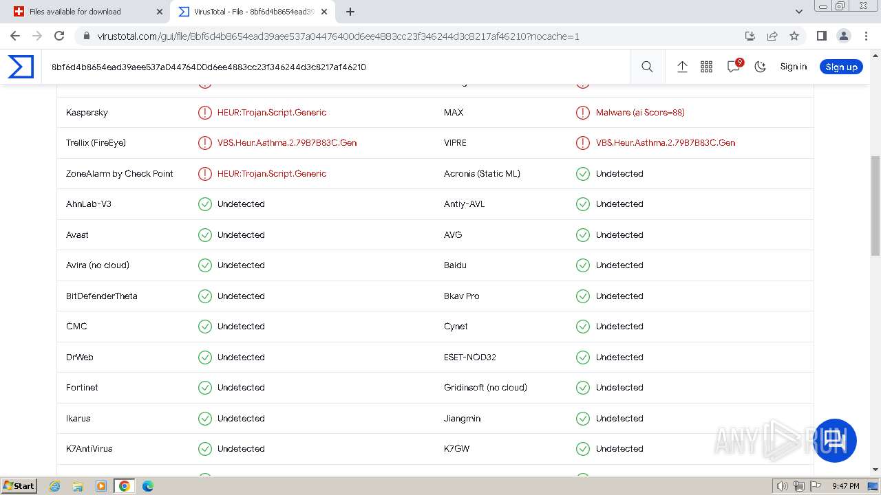881x495 pixels.
Task: Click the DrWeb vendor name
Action: coord(80,357)
